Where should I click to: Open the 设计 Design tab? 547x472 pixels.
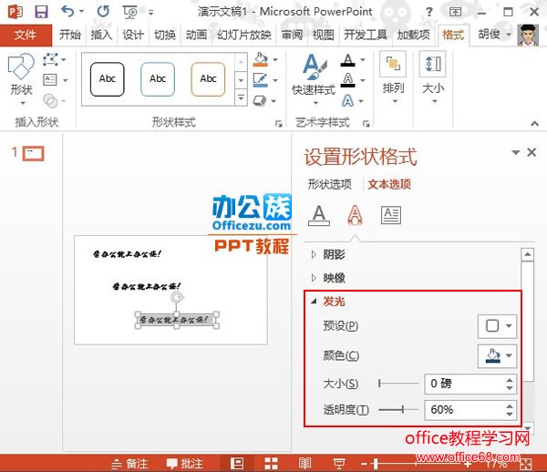[x=133, y=35]
